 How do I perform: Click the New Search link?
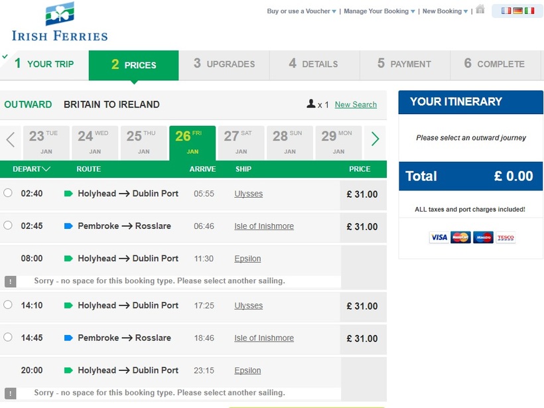pos(356,104)
